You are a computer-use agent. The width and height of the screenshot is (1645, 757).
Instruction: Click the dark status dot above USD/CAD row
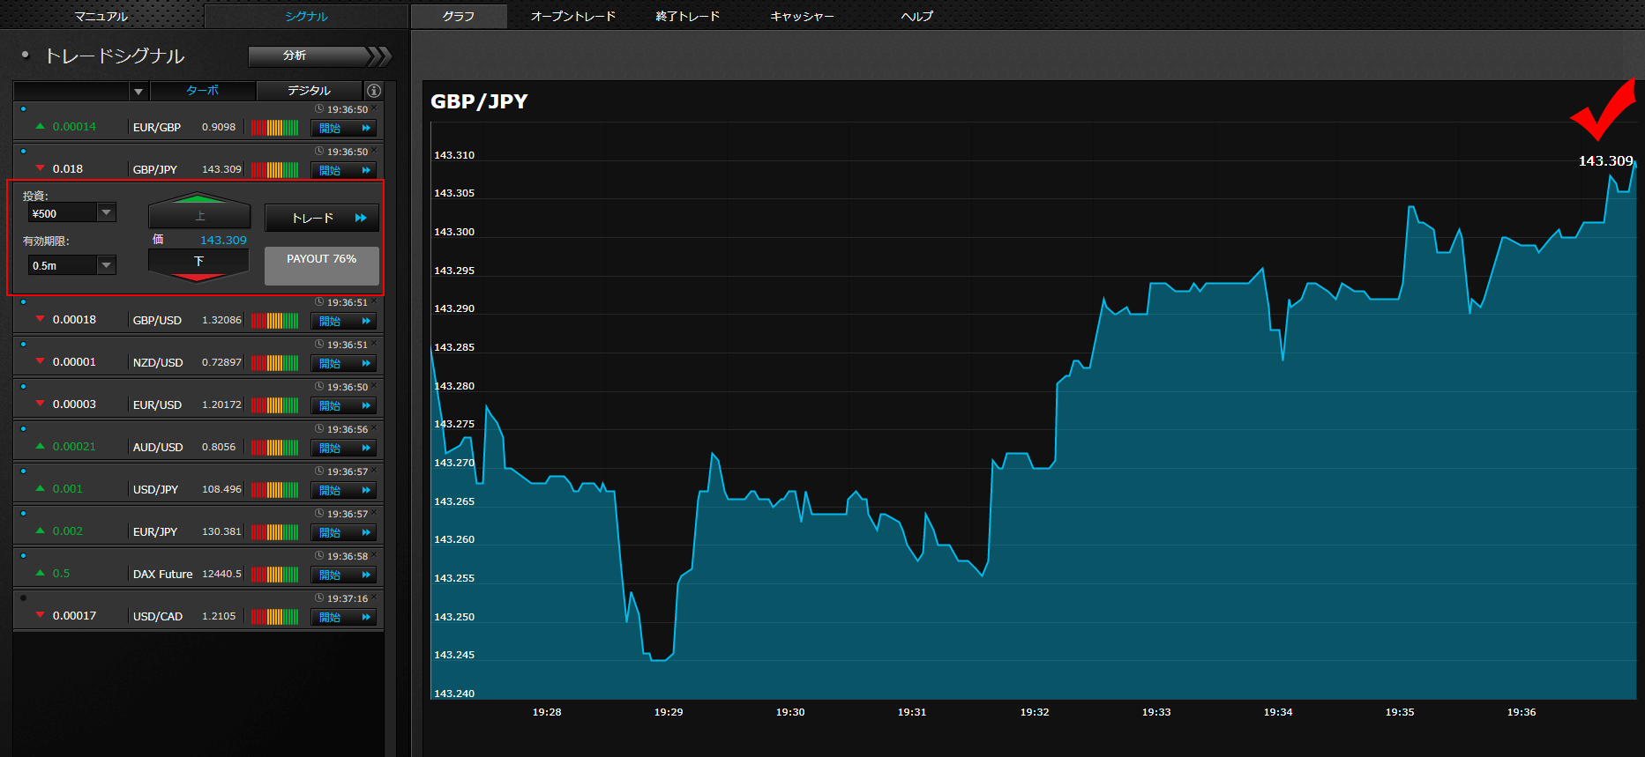23,598
